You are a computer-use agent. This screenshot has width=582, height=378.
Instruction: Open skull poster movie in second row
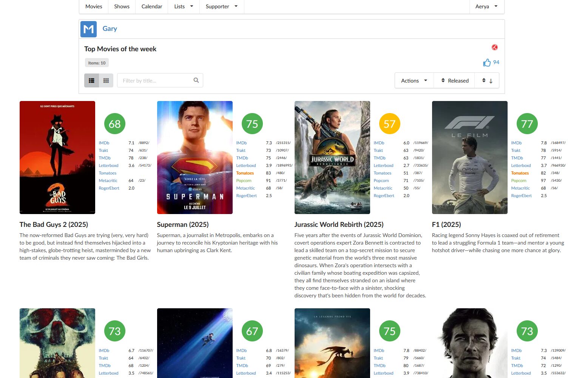(x=57, y=343)
